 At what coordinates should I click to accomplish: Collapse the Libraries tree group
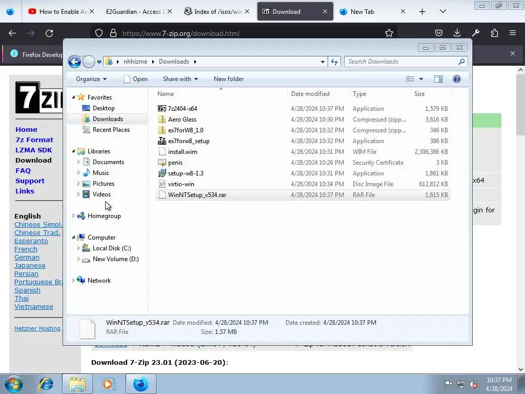[x=73, y=151]
